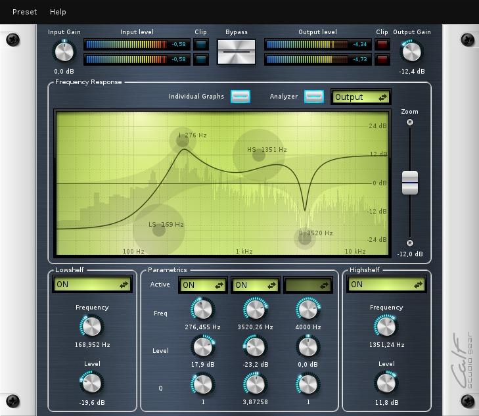Click the Lowshelf Level knob
Image resolution: width=479 pixels, height=416 pixels.
91,382
